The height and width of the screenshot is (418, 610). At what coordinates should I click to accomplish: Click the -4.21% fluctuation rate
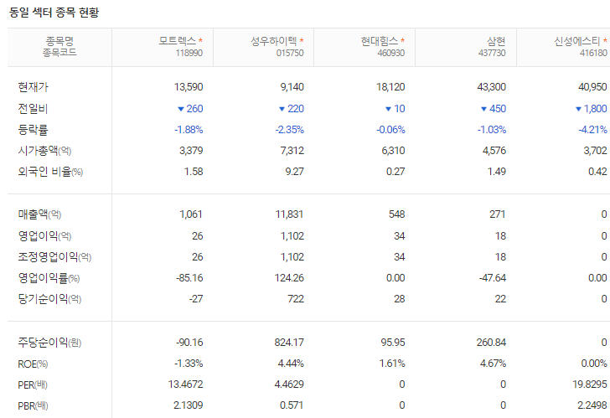pos(593,130)
